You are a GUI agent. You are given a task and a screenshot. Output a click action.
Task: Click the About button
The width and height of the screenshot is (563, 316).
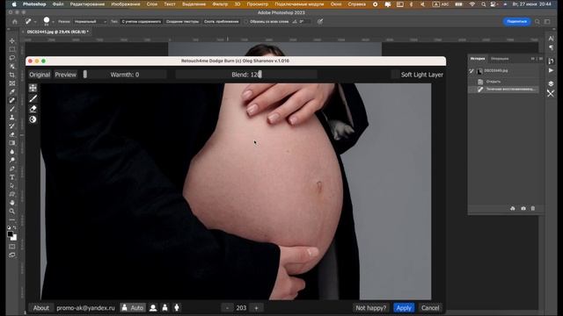tap(41, 308)
